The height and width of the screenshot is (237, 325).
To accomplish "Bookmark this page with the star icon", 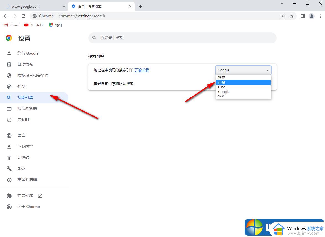I will pos(292,16).
